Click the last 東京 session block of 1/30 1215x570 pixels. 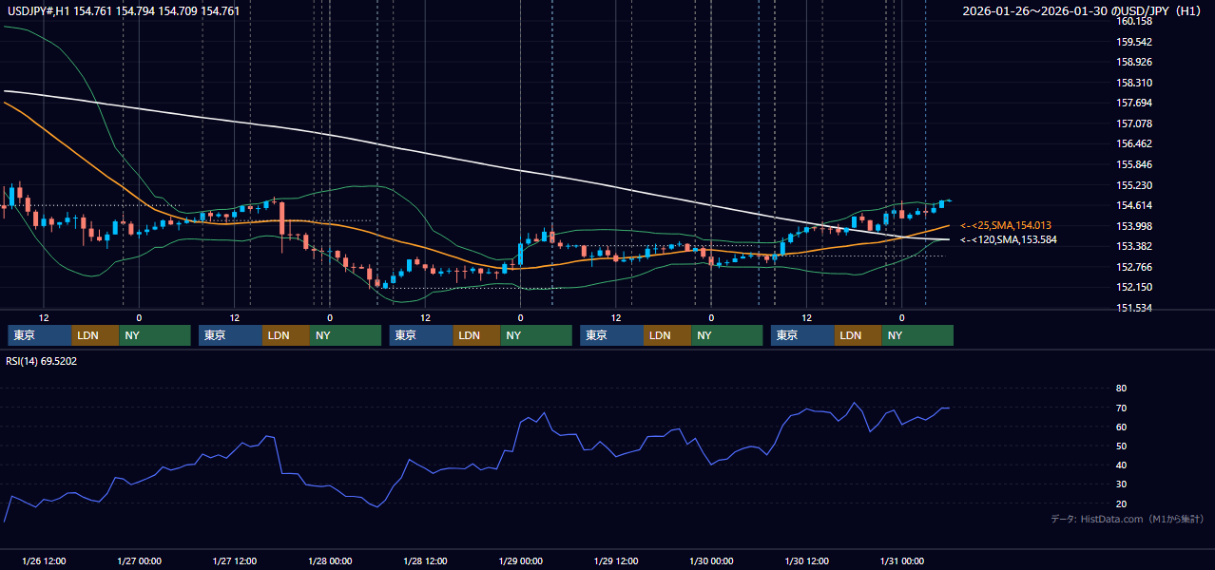(802, 335)
